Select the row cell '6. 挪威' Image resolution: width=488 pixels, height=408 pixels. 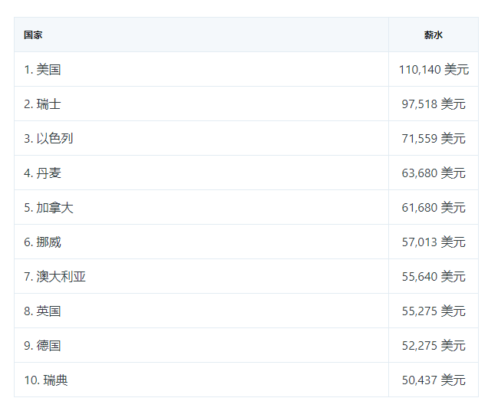pyautogui.click(x=201, y=242)
